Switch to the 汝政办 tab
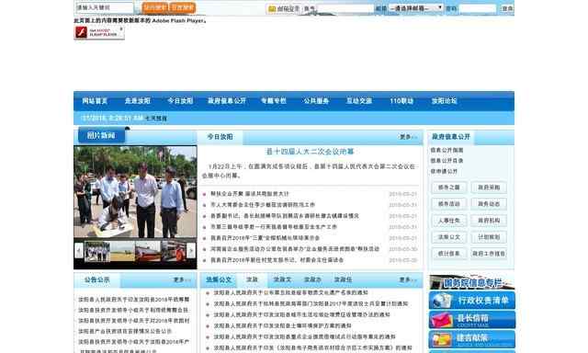The image size is (588, 353). tap(312, 279)
